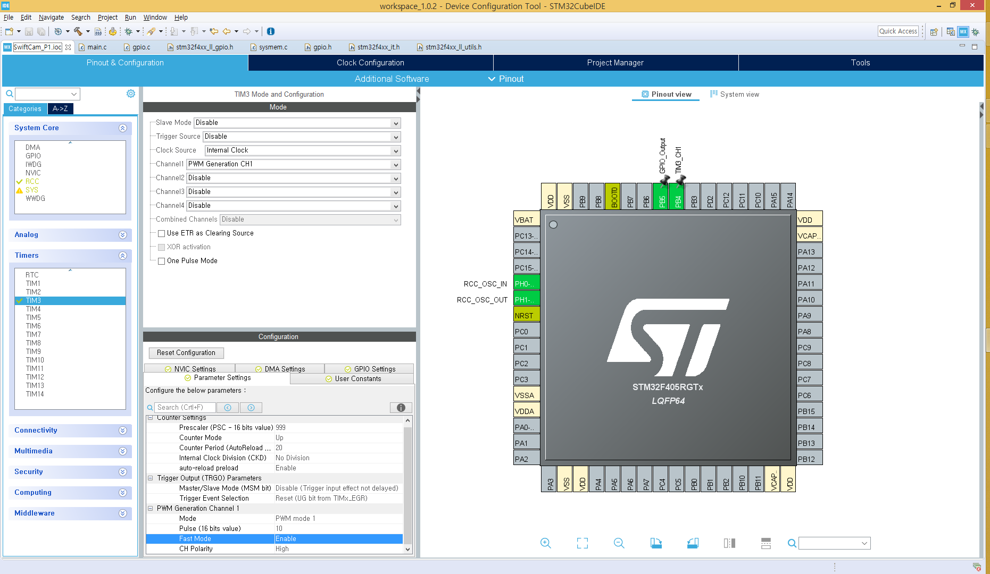This screenshot has width=990, height=574.
Task: Open the Project menu
Action: 107,17
